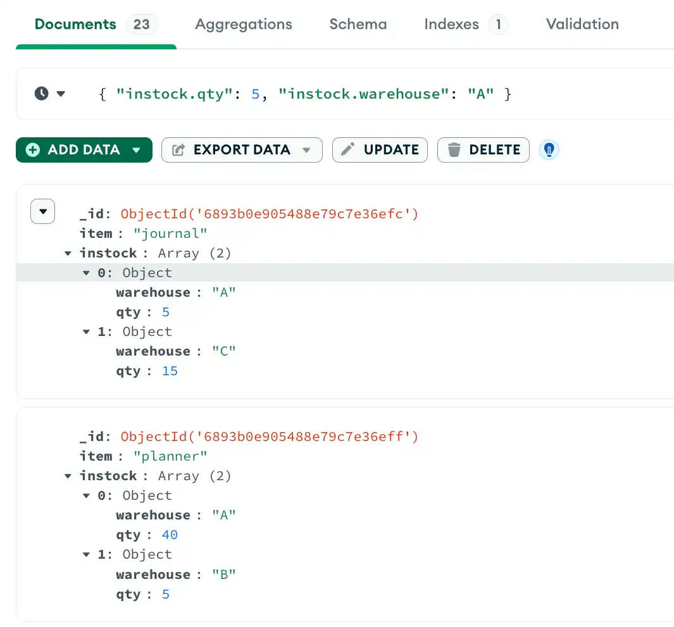Collapse the instock array in the planner document
This screenshot has height=627, width=674.
click(x=68, y=476)
